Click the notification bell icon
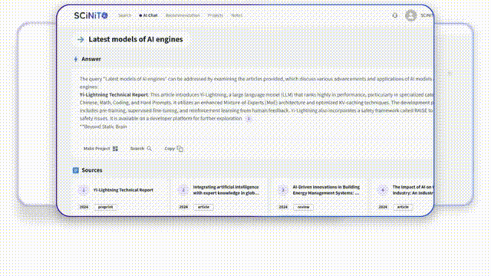491x276 pixels. 395,15
